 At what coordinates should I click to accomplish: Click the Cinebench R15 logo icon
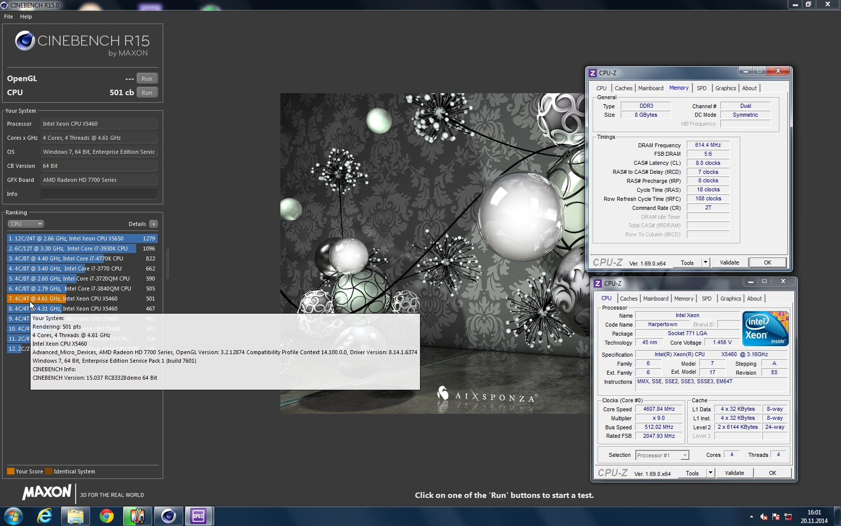(25, 41)
